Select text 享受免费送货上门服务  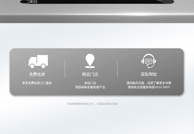tap(37, 83)
